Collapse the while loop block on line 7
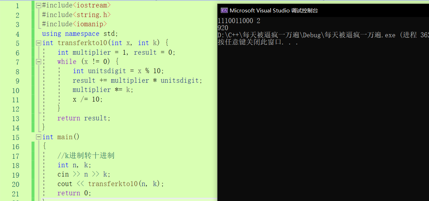Image resolution: width=429 pixels, height=201 pixels. pos(38,62)
